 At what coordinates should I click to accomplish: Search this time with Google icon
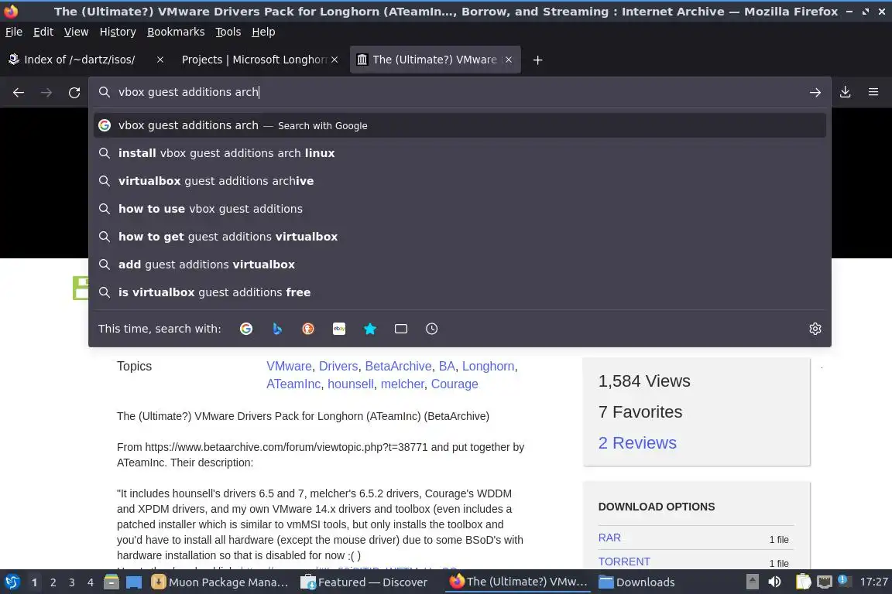click(x=246, y=329)
